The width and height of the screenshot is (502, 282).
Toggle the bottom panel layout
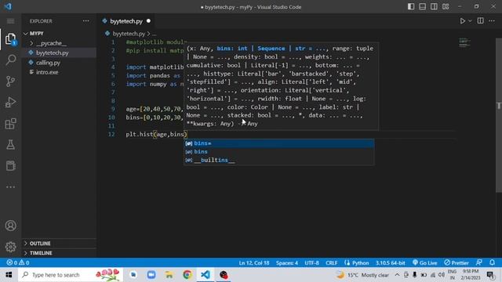coord(422,7)
